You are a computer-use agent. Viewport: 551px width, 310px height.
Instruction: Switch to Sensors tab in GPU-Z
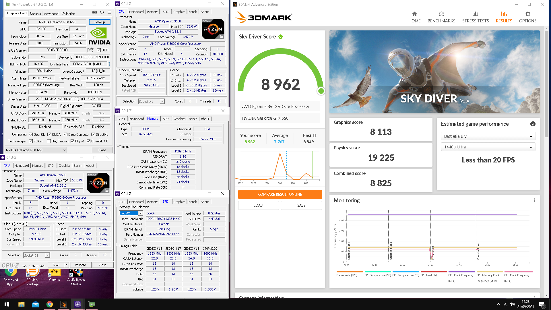pos(35,13)
